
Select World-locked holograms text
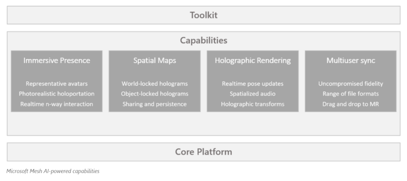[x=155, y=84]
